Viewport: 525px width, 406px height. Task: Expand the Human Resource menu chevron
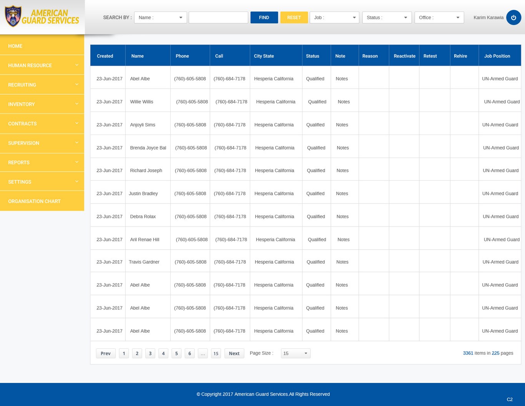[76, 65]
